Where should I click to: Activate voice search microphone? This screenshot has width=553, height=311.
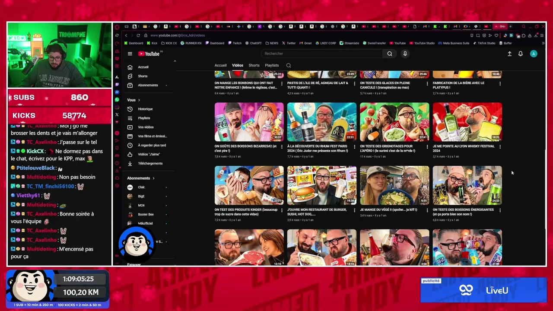pos(405,54)
